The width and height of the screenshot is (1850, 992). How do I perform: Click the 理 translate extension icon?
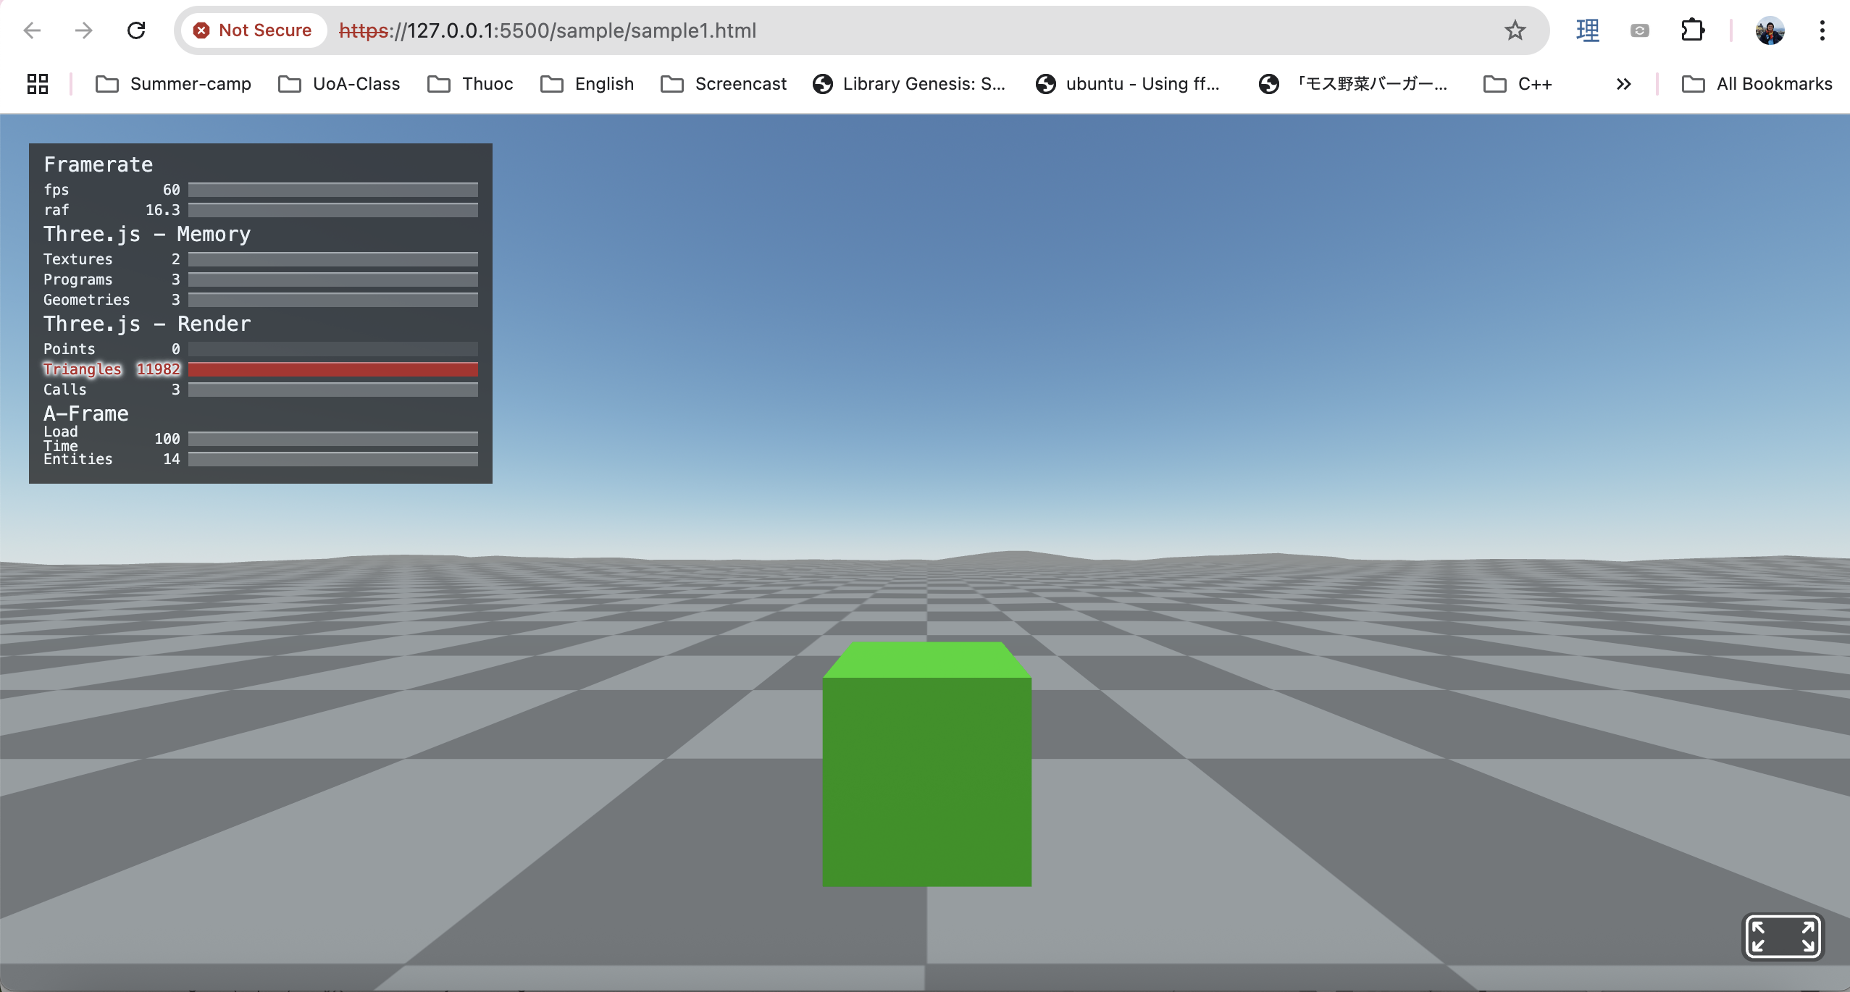(x=1587, y=30)
